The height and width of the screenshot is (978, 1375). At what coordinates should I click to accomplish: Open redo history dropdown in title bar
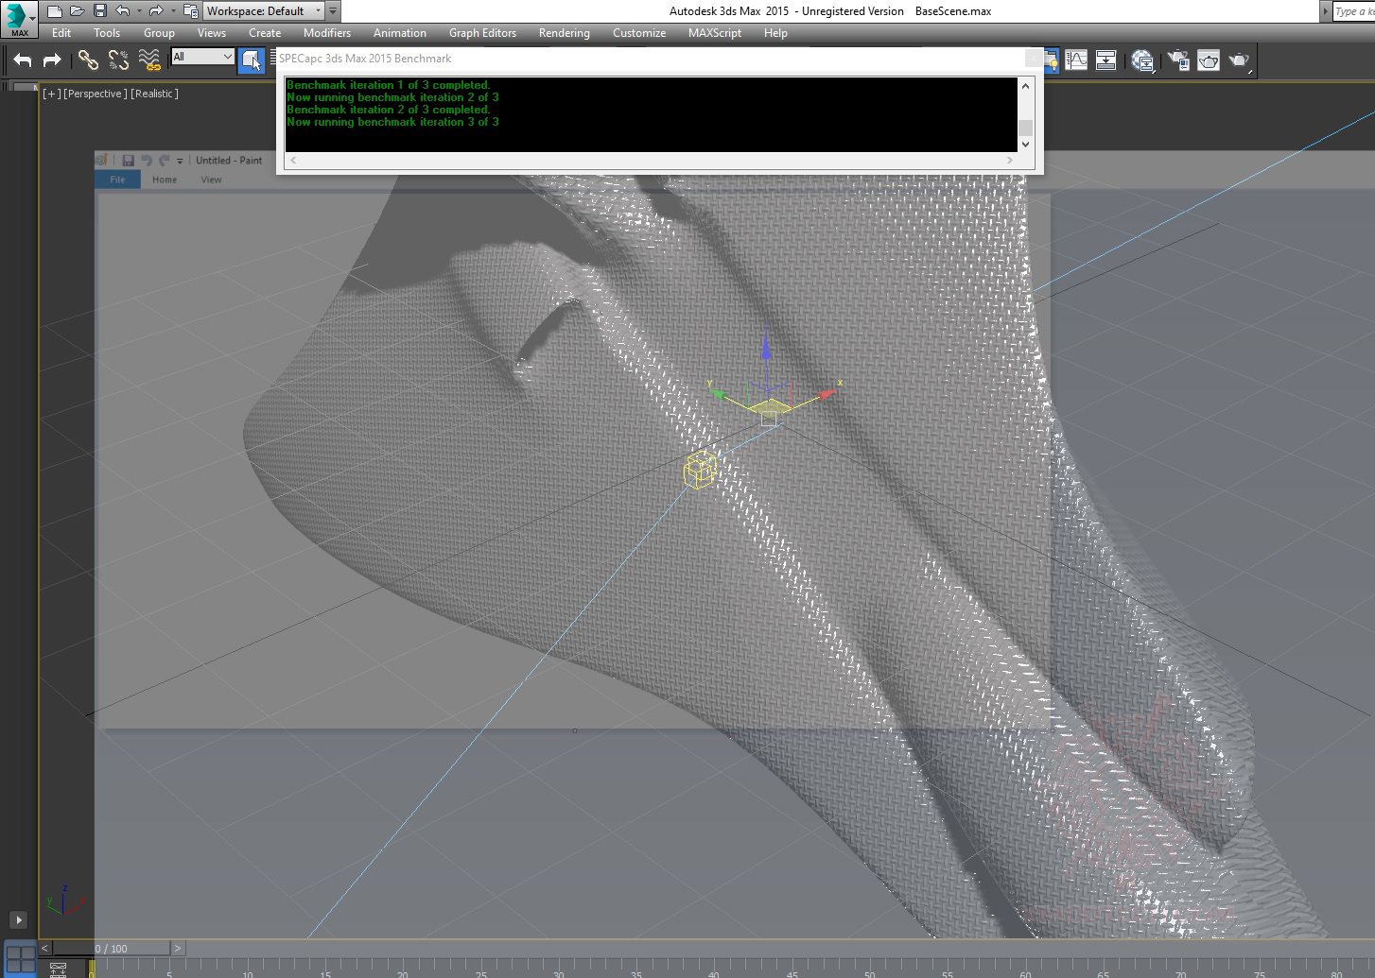click(x=172, y=11)
